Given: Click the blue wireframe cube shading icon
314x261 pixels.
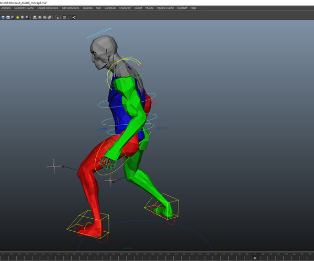Looking at the screenshot, I should tap(7, 17).
